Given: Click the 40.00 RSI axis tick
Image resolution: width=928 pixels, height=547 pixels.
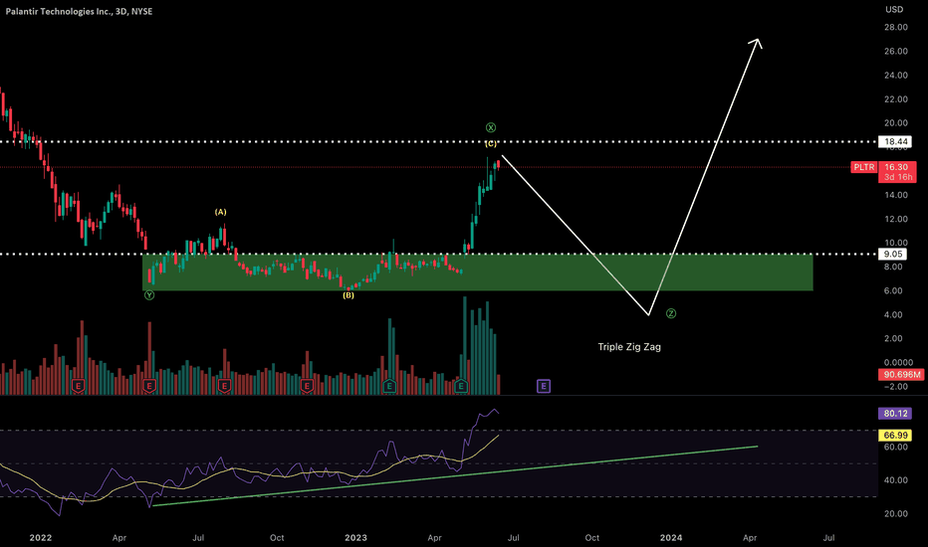Looking at the screenshot, I should [x=896, y=480].
